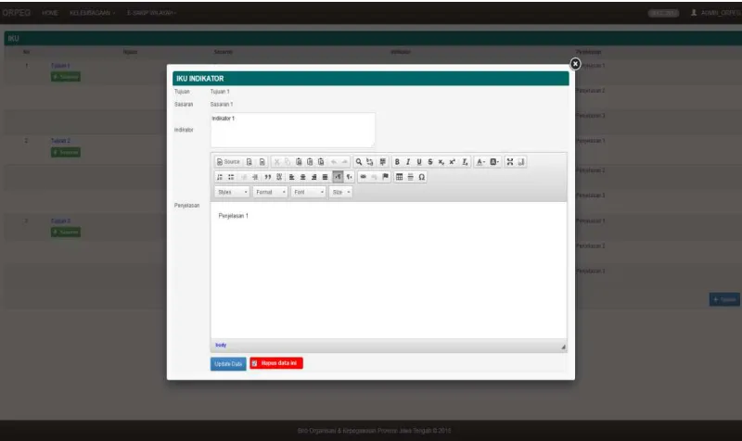The image size is (742, 441).
Task: Insert a numbered list
Action: [220, 177]
